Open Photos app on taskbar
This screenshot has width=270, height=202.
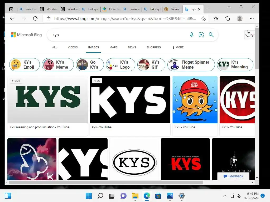pos(170,196)
